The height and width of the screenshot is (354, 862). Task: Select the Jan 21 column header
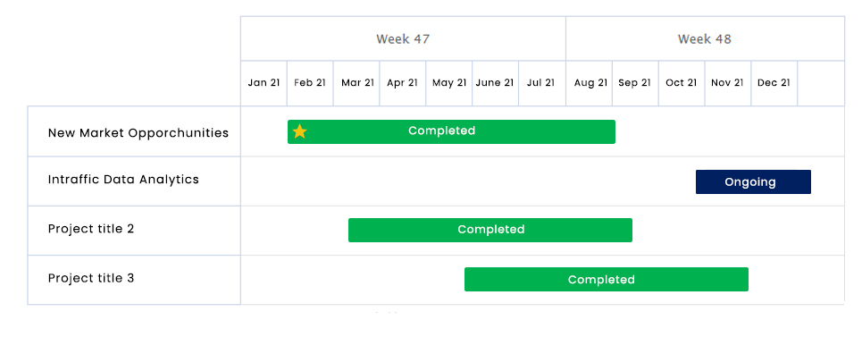(264, 83)
